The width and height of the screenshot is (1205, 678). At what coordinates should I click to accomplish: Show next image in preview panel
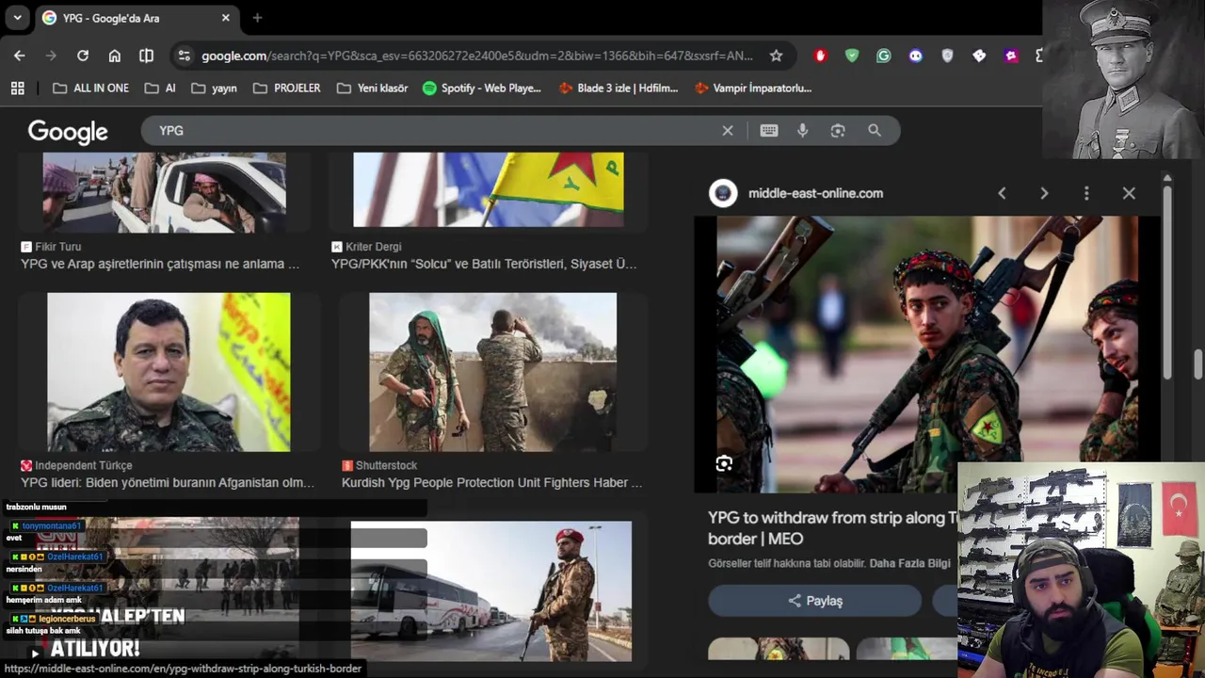click(x=1044, y=193)
